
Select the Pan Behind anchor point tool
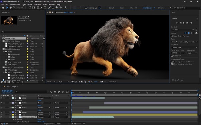(34, 8)
